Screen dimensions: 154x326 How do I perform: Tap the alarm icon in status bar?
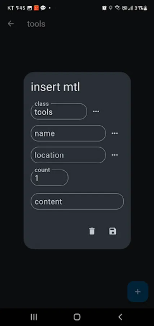[x=104, y=8]
